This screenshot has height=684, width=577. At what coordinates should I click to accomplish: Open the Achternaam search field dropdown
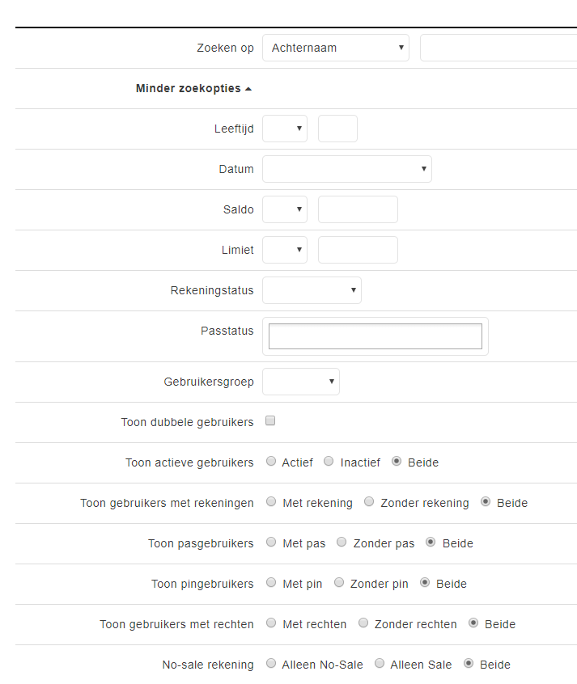pos(335,48)
